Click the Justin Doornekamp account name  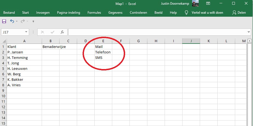pyautogui.click(x=175, y=4)
